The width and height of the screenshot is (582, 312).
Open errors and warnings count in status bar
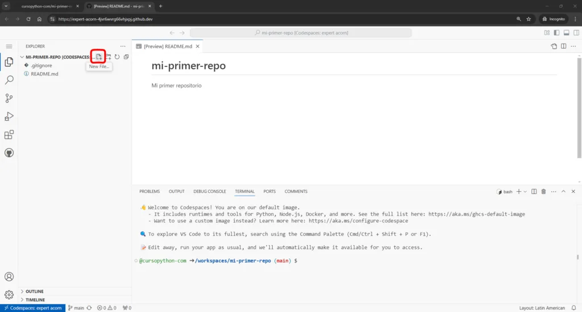point(106,308)
